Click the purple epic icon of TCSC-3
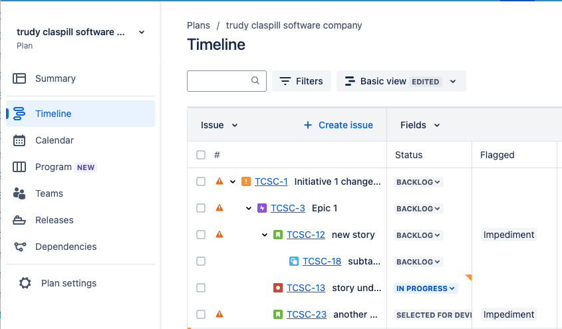Screen dimensions: 562x329 262,208
